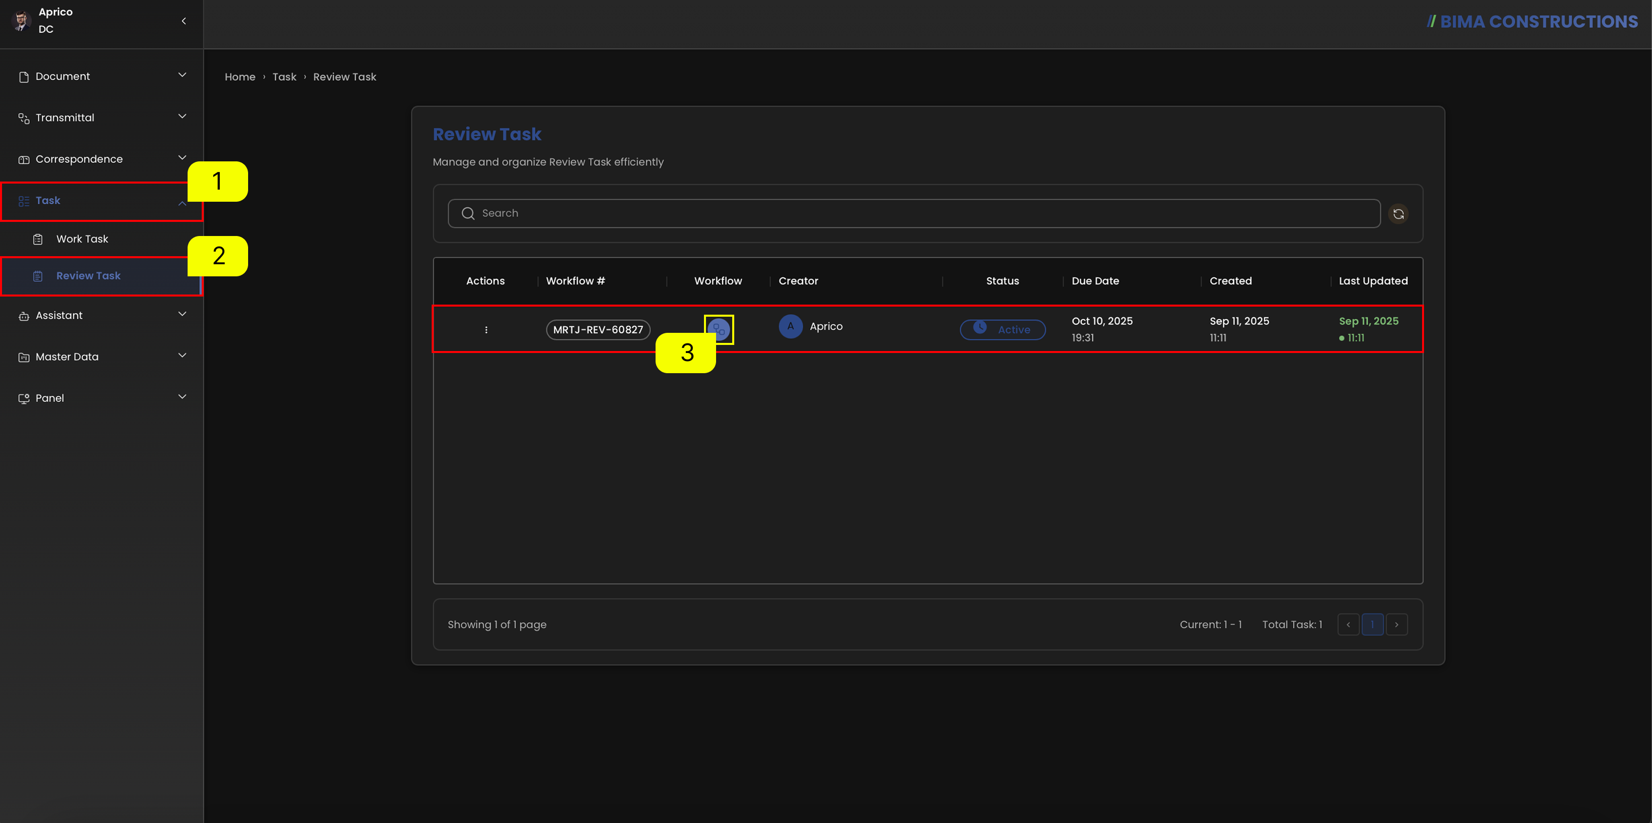Go to previous page of tasks
This screenshot has height=823, width=1652.
click(x=1348, y=625)
